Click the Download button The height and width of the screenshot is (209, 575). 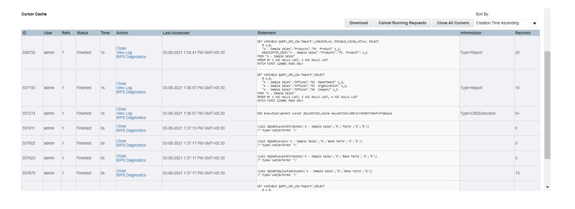pyautogui.click(x=358, y=23)
